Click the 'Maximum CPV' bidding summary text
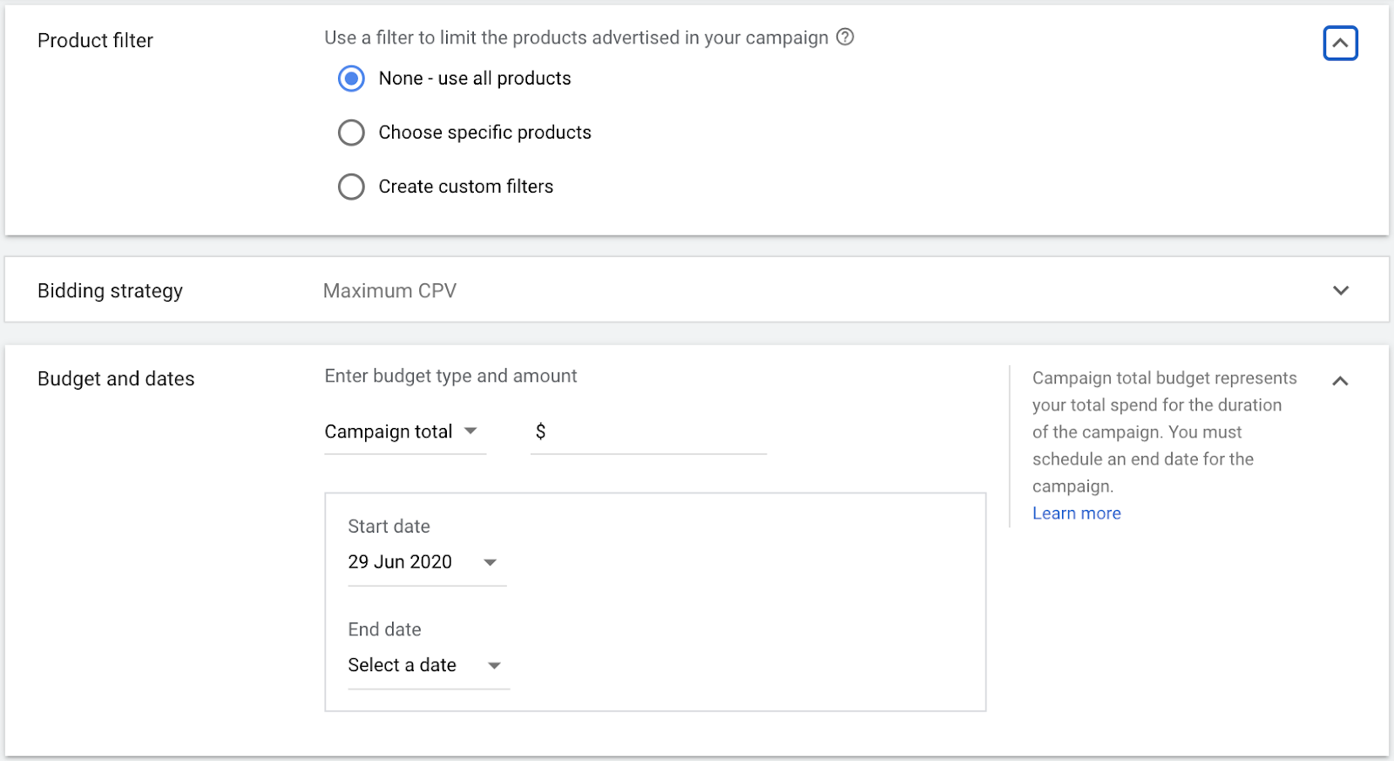 pyautogui.click(x=389, y=290)
